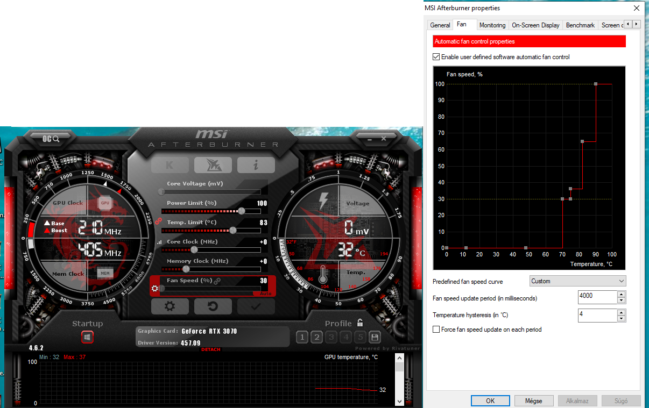This screenshot has height=408, width=649.
Task: Decrease fan speed update period stepper
Action: pos(622,300)
